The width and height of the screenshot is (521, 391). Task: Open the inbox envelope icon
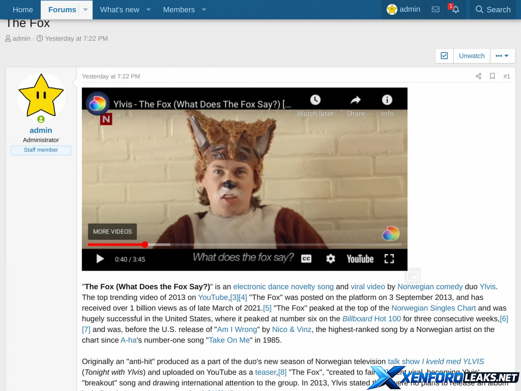tap(435, 10)
